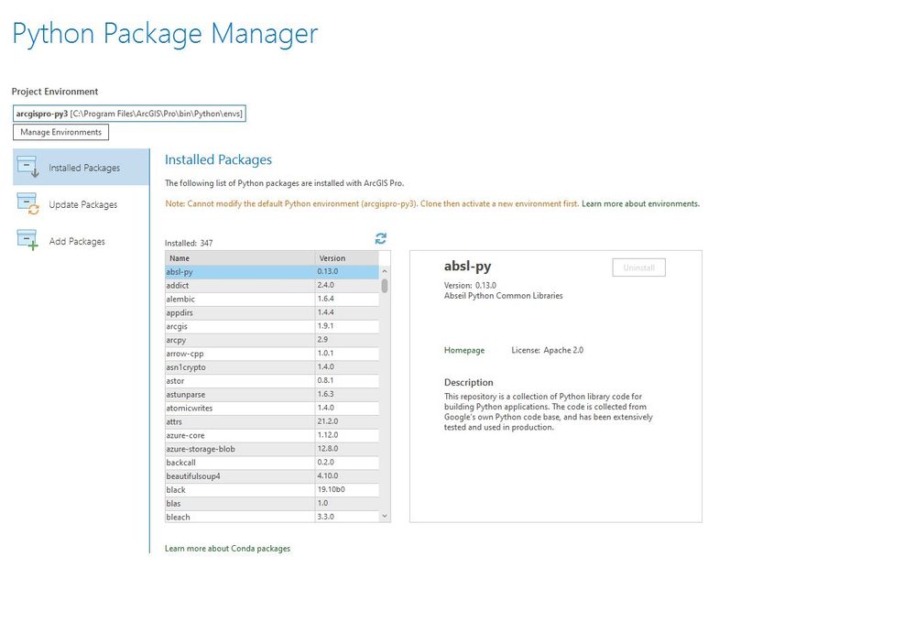915x633 pixels.
Task: Select the alembic package row
Action: [x=272, y=299]
